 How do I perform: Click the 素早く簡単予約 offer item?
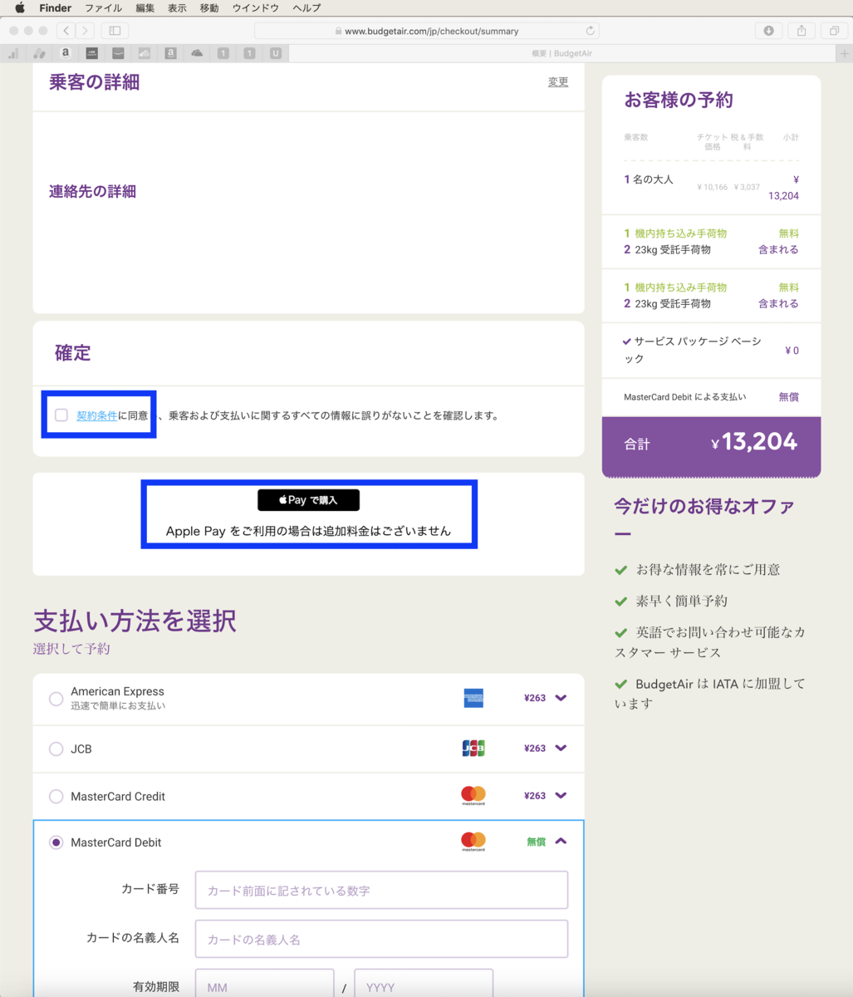(681, 600)
